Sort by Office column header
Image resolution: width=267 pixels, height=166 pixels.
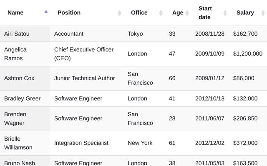tap(139, 12)
